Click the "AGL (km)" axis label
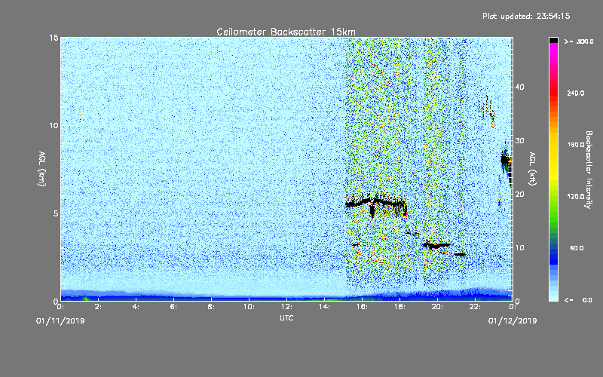This screenshot has width=603, height=377. [42, 168]
